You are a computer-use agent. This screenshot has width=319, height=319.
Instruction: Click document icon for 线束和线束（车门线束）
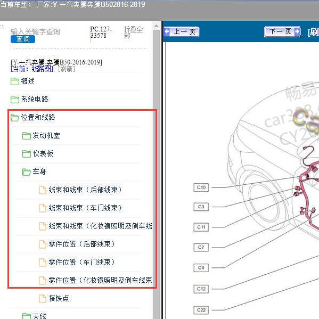pyautogui.click(x=43, y=208)
